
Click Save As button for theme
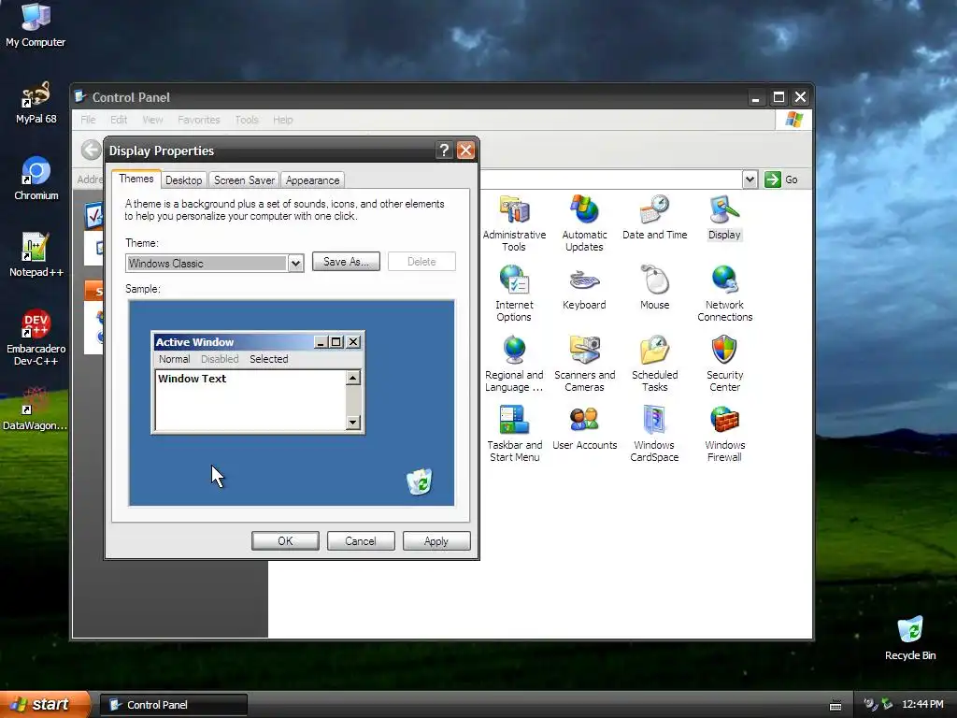(x=346, y=262)
